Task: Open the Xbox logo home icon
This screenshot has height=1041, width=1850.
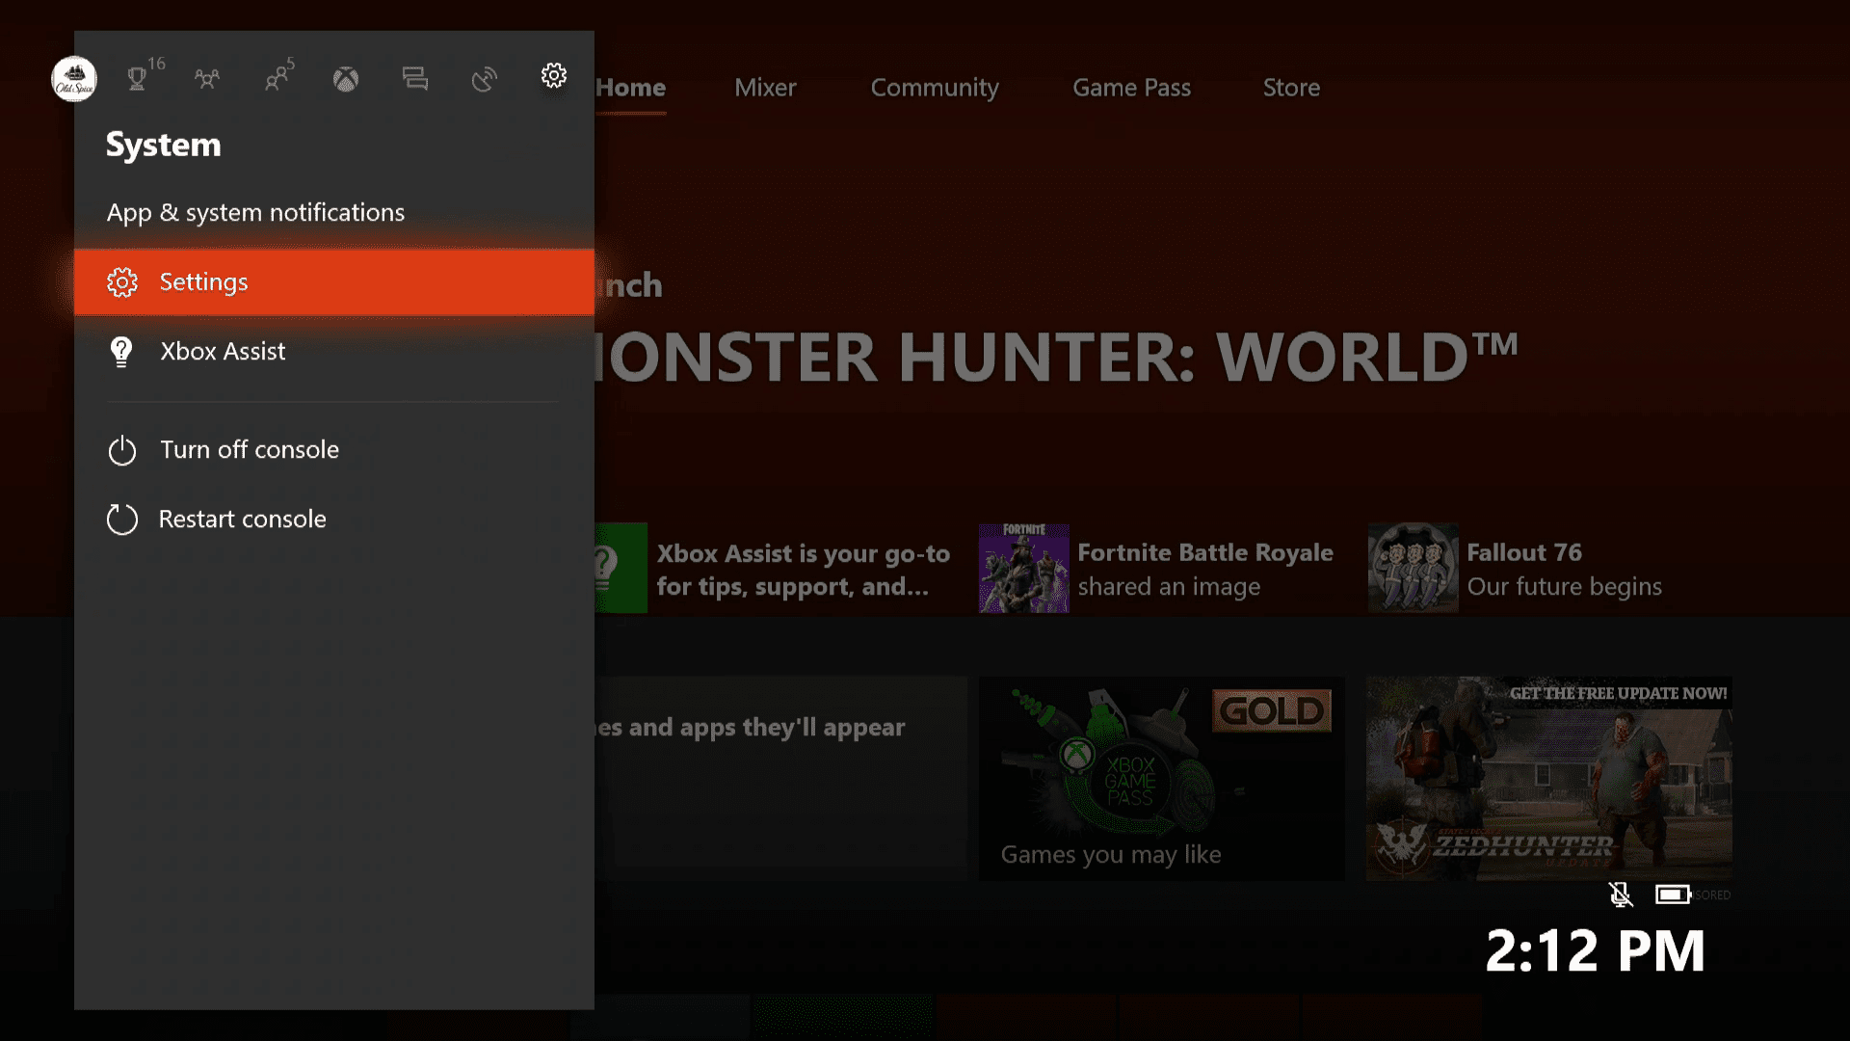Action: (346, 79)
